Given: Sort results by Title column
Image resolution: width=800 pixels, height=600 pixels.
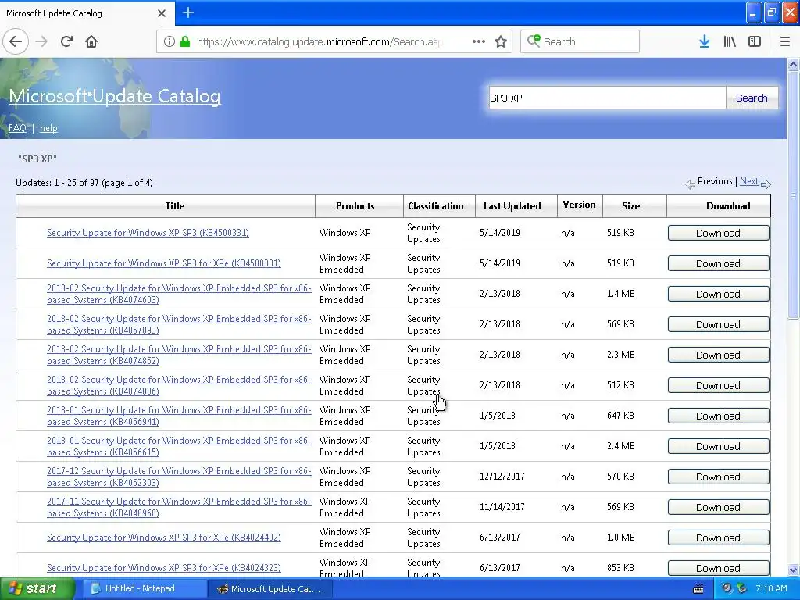Looking at the screenshot, I should pos(174,206).
